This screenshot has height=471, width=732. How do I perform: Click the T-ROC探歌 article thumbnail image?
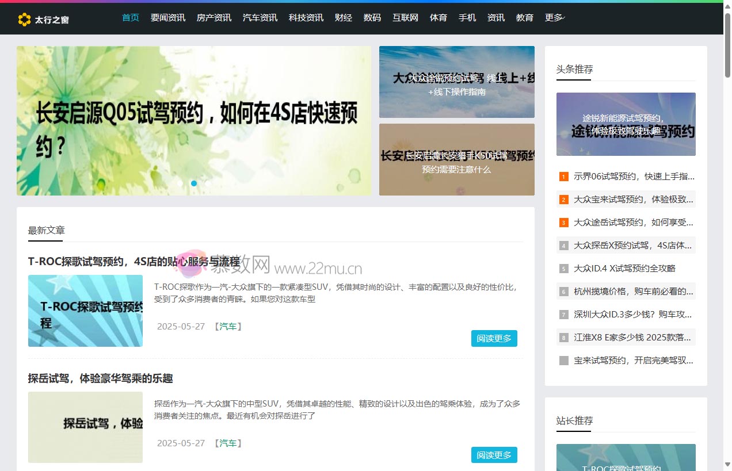click(85, 311)
